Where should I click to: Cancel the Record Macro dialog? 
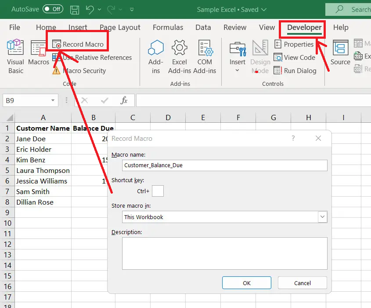coord(302,283)
